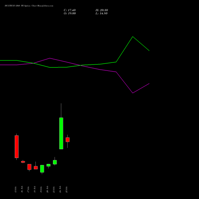Select the green candle for 23 Feb

coord(55,162)
